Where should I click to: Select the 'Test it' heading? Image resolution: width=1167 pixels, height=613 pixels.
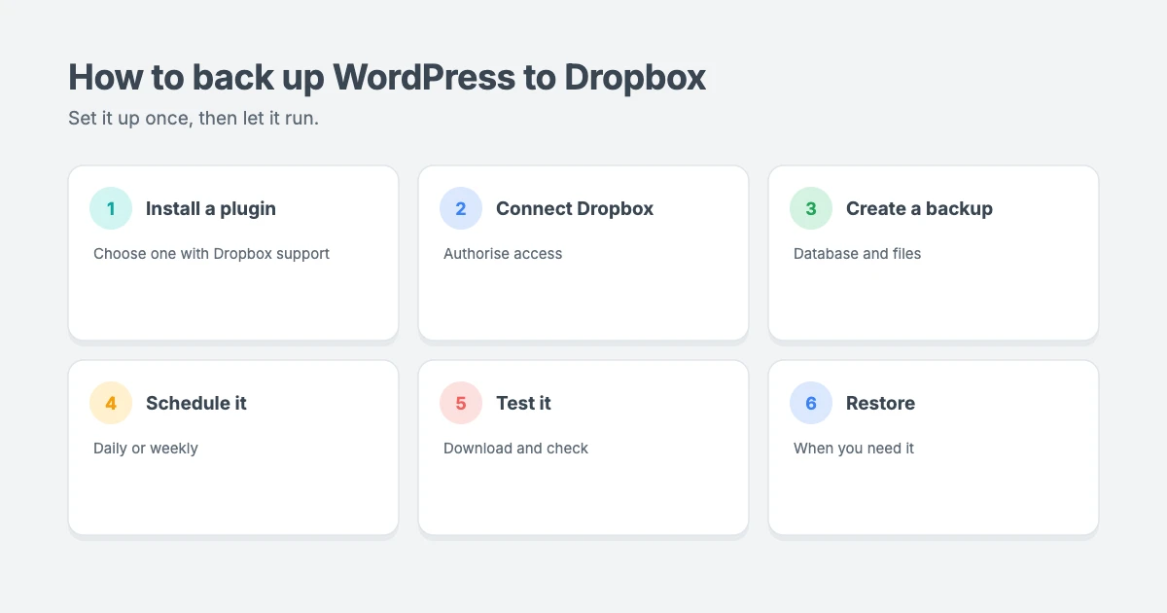coord(523,403)
